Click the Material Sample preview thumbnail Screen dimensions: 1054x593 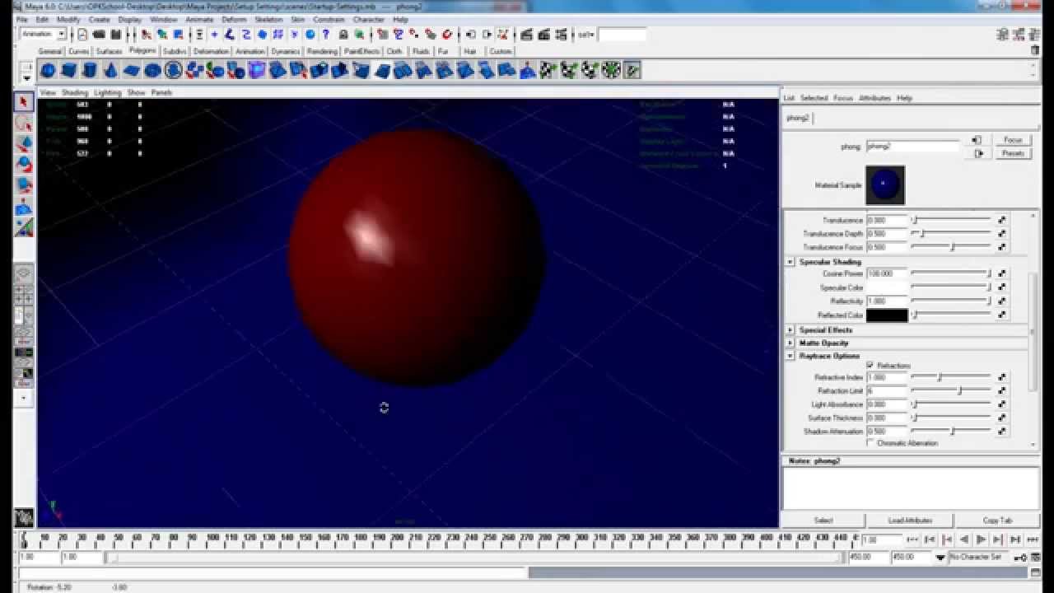(885, 184)
